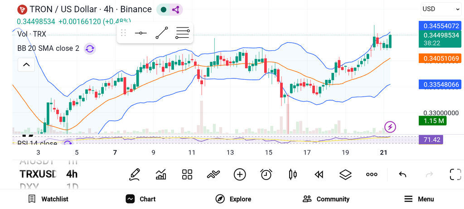Image resolution: width=464 pixels, height=209 pixels.
Task: Click the BB indicator refresh icon
Action: pyautogui.click(x=90, y=49)
